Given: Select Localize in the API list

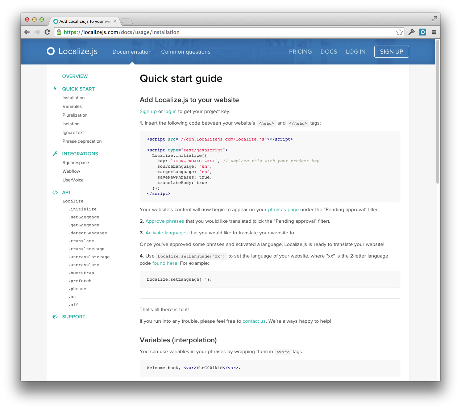Looking at the screenshot, I should pos(73,201).
